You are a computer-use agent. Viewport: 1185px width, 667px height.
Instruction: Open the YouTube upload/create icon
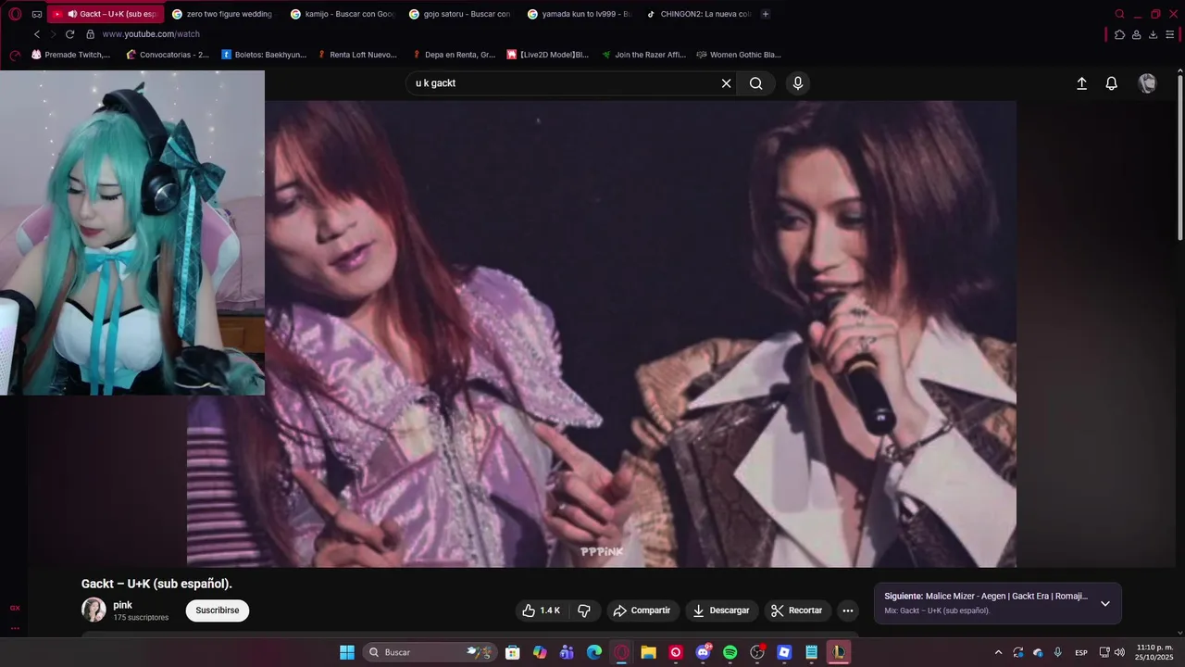click(1081, 83)
